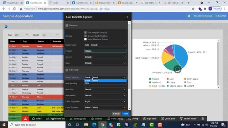Click the red warning icon in developer toolbar

(25, 119)
